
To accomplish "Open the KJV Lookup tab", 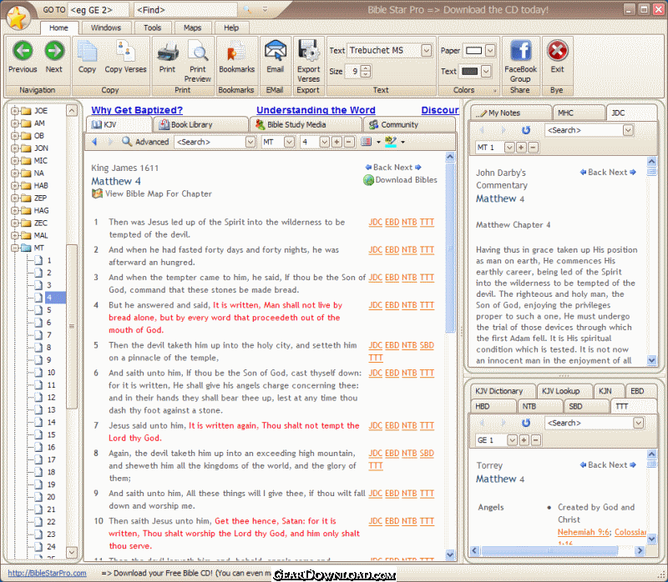I will (564, 391).
